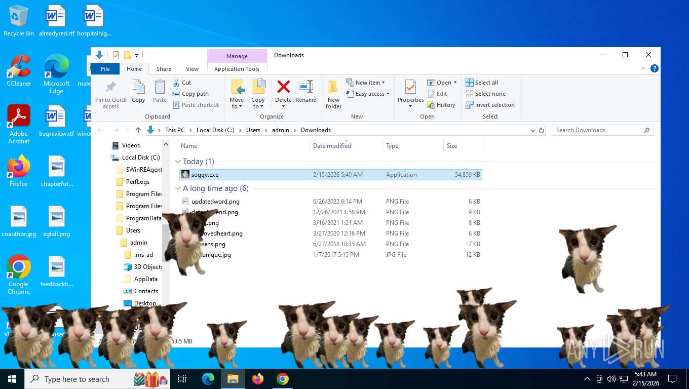Select Contacts folder in tree

coord(146,291)
